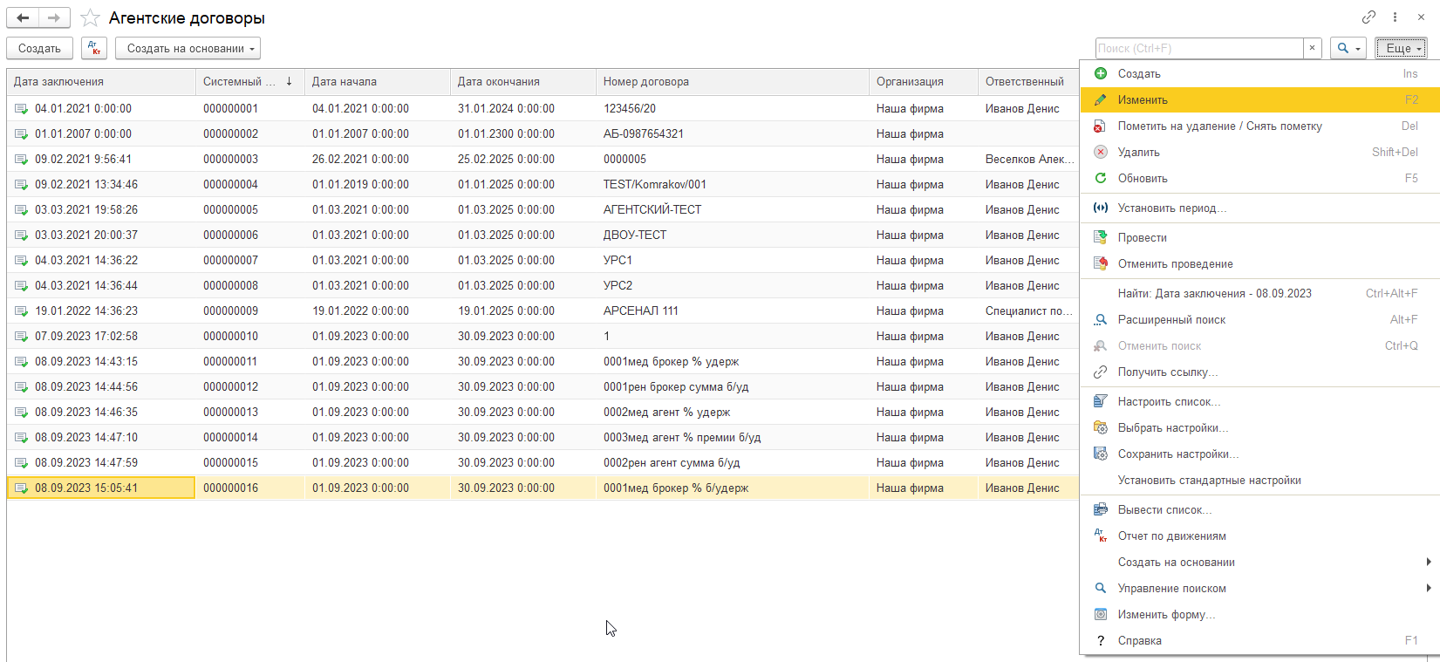Go forward with the right arrow button
This screenshot has width=1440, height=662.
pos(54,17)
